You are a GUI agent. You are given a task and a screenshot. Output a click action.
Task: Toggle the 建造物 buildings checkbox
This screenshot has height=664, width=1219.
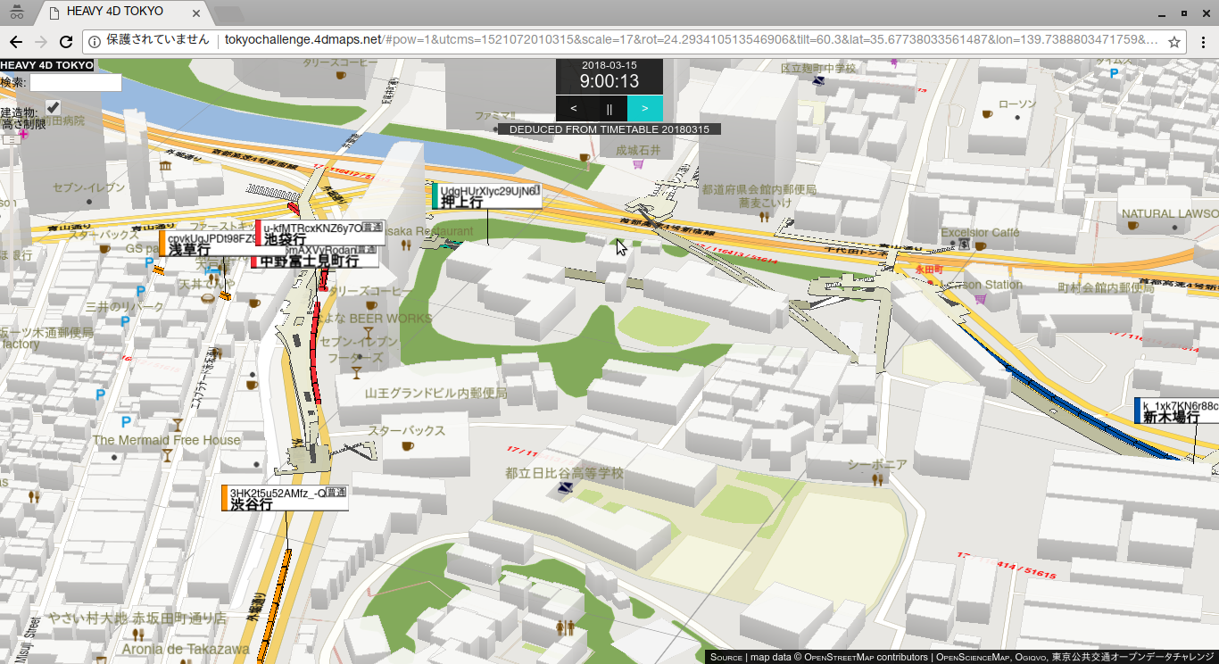pyautogui.click(x=53, y=106)
